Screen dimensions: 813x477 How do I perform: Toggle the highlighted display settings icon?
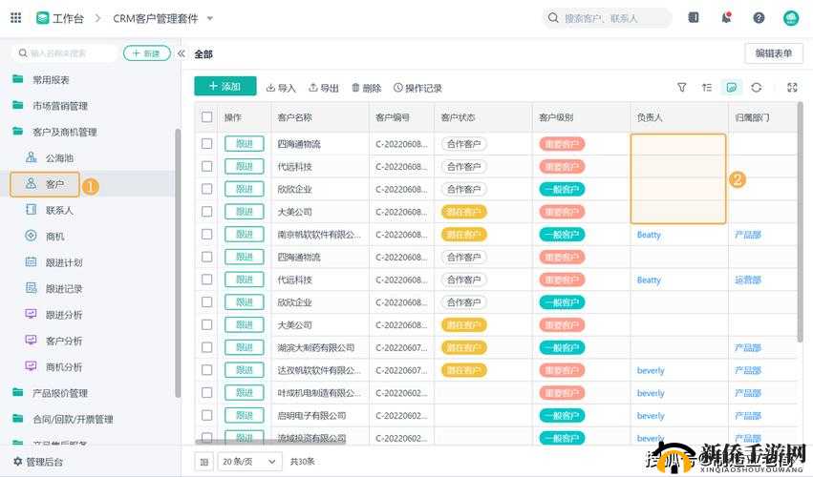[x=732, y=88]
